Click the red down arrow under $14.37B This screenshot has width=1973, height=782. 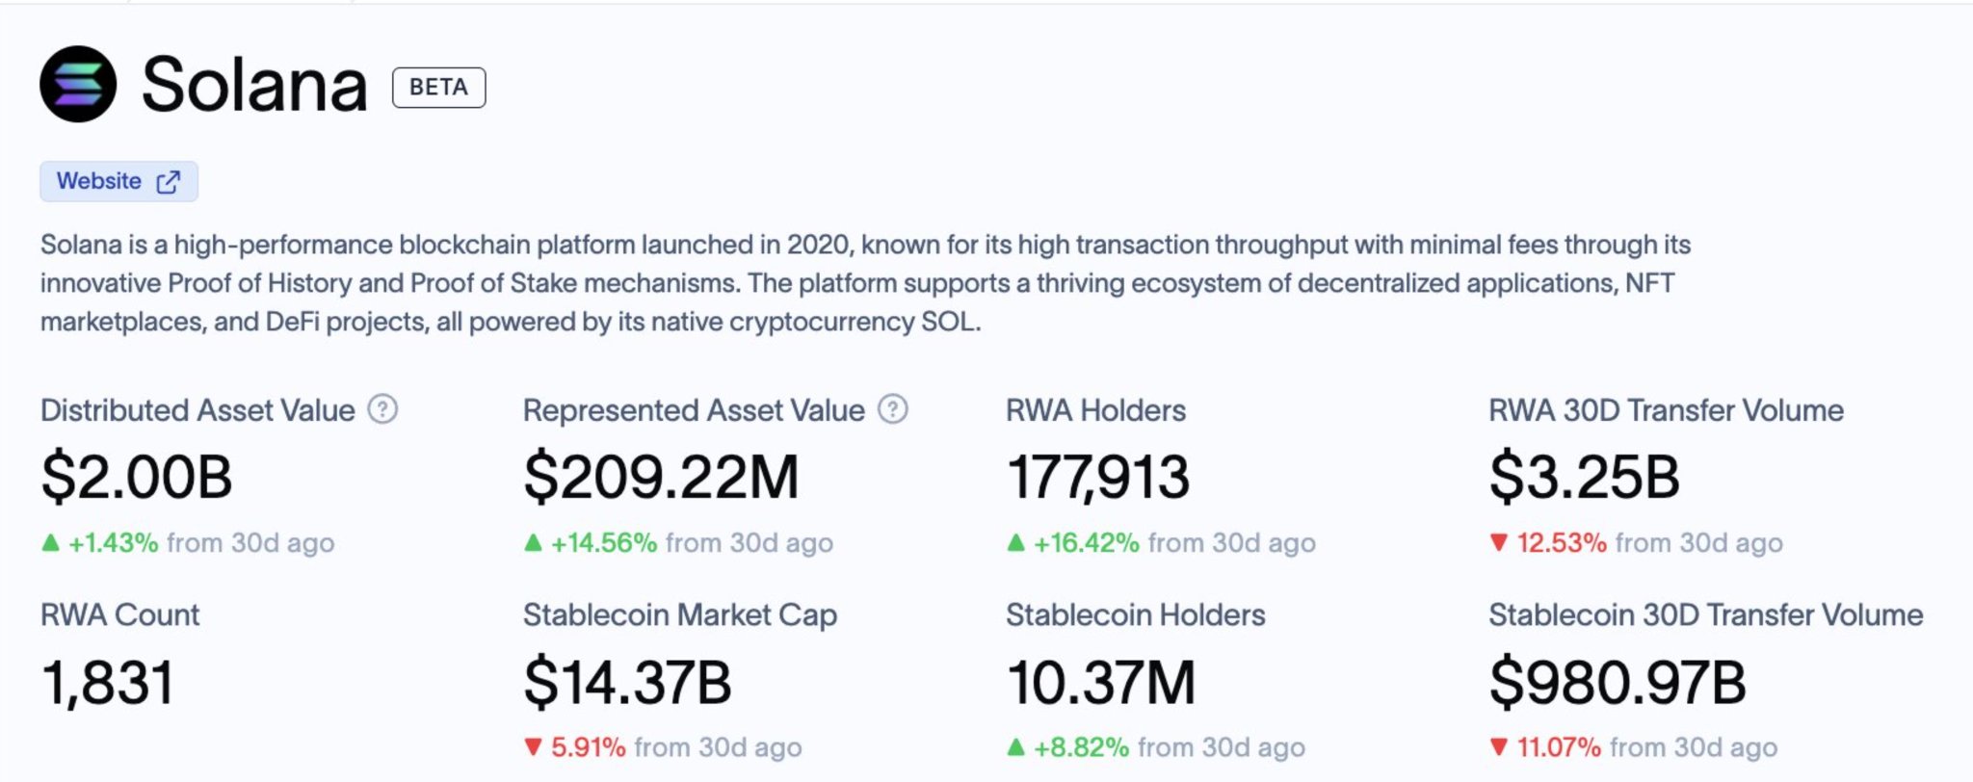click(x=533, y=747)
